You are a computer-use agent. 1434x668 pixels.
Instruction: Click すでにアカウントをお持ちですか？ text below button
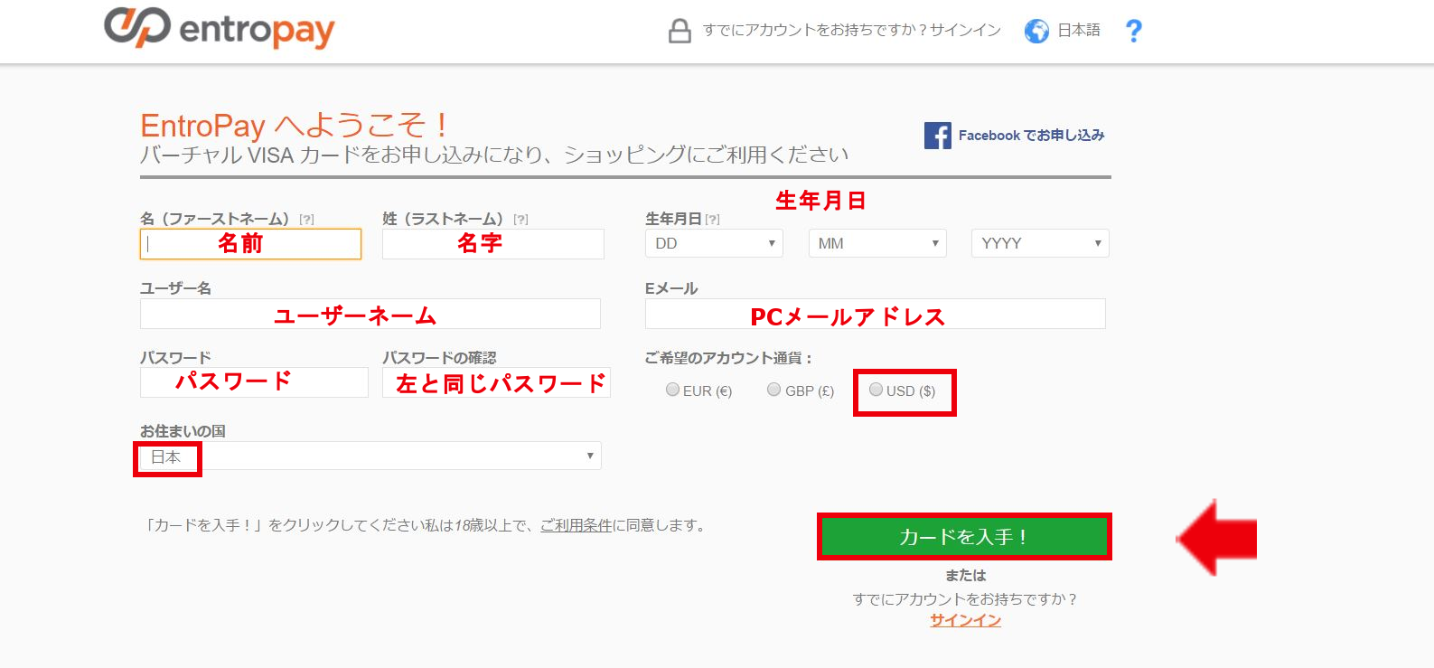[965, 599]
